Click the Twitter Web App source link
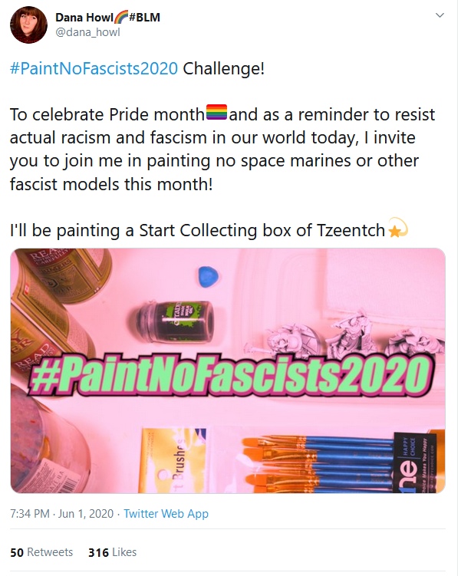The height and width of the screenshot is (576, 461). [166, 514]
